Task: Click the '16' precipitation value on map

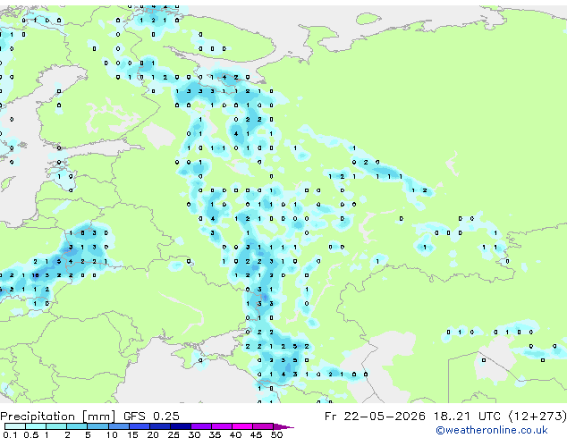Action: 35,275
